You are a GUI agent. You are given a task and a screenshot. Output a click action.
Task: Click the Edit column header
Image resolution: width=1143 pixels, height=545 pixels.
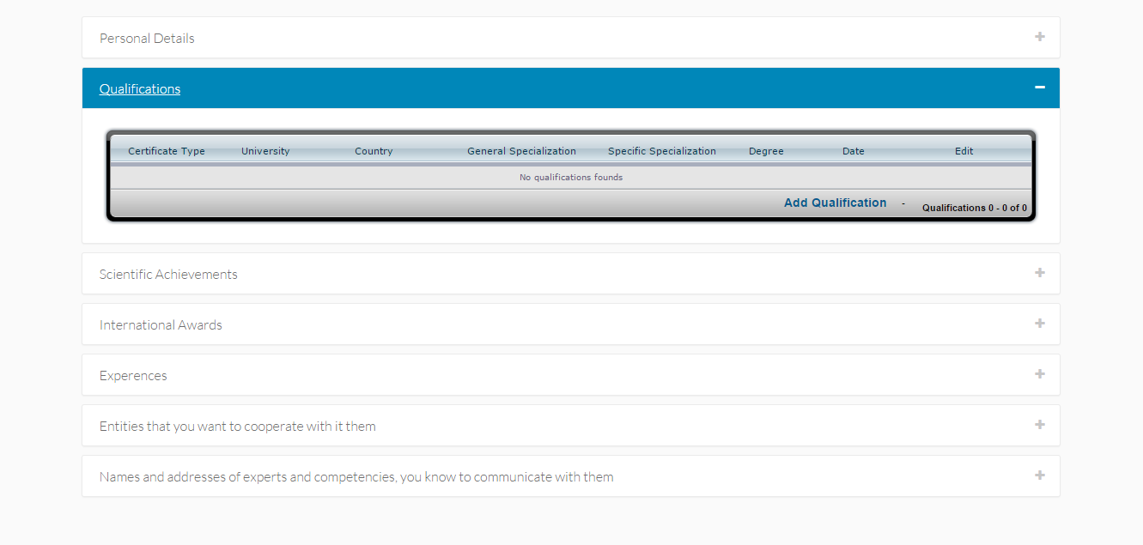coord(964,151)
